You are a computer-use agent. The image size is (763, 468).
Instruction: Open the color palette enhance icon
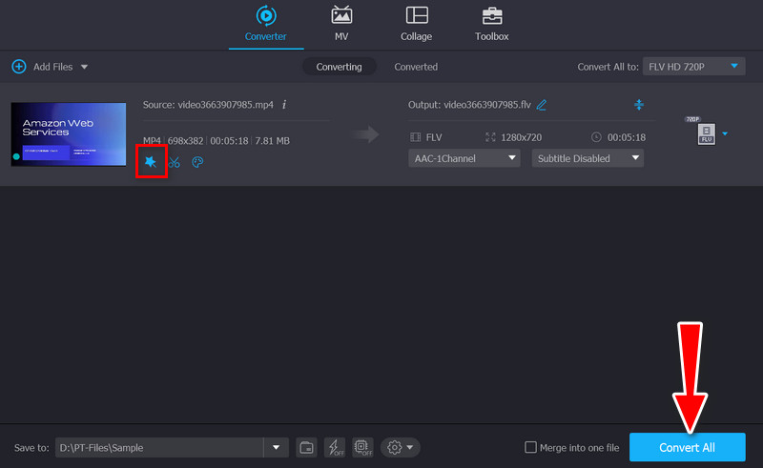point(197,162)
